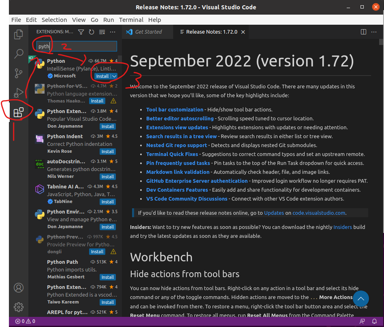
Task: Click the Tabnine AI extension icon
Action: click(x=40, y=189)
